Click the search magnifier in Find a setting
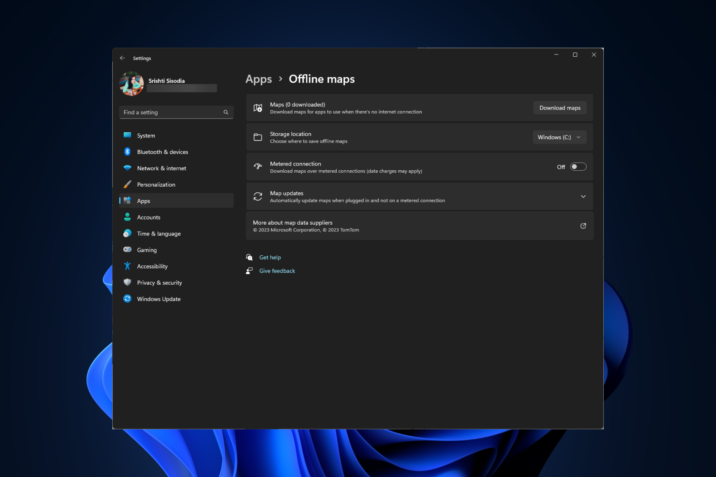The height and width of the screenshot is (477, 716). click(226, 112)
